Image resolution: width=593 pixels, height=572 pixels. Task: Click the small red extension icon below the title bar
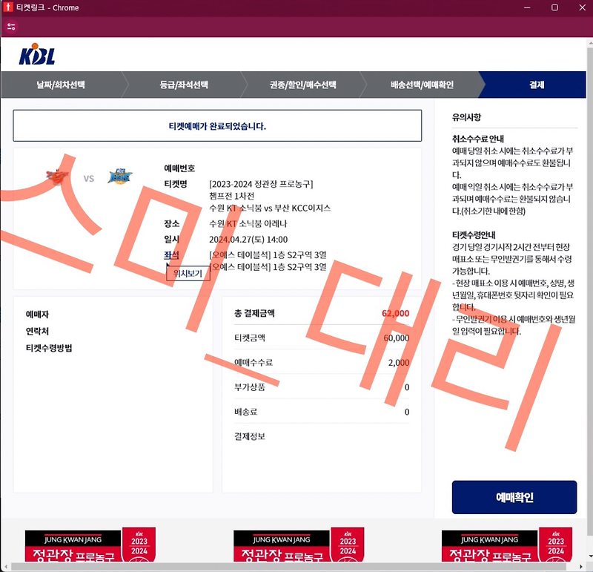pyautogui.click(x=10, y=26)
